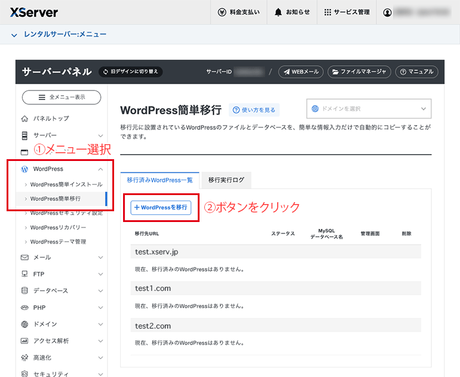Image resolution: width=460 pixels, height=377 pixels.
Task: Collapse the WordPress menu chevron
Action: (100, 169)
